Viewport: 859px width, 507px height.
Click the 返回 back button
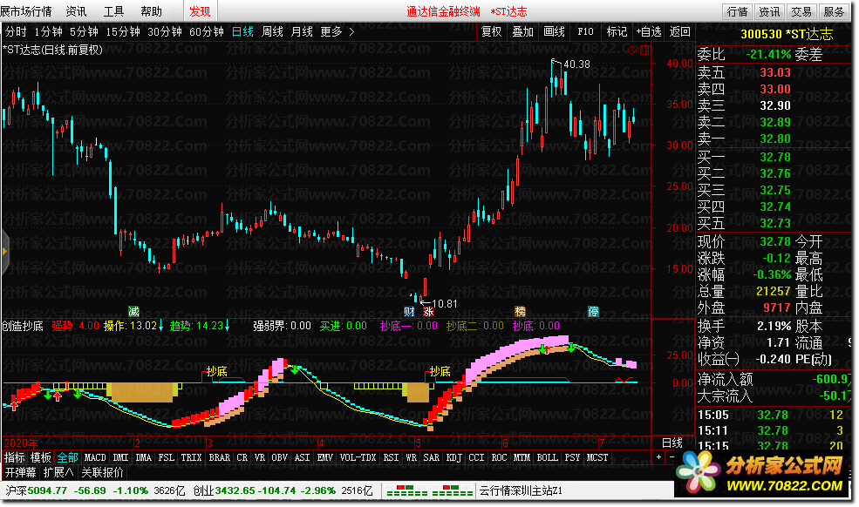[680, 31]
